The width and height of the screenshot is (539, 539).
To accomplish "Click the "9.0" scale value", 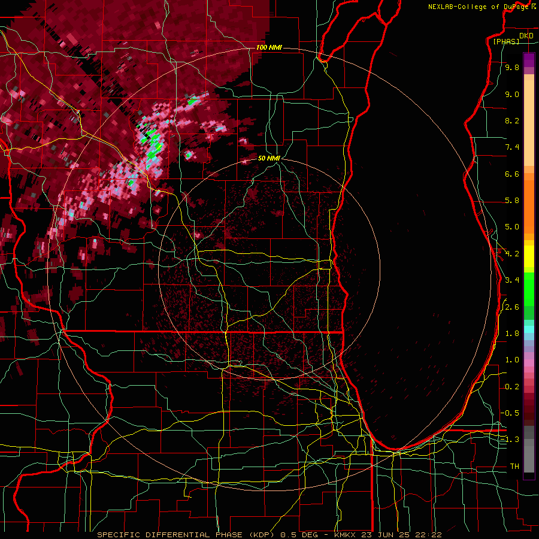I will click(x=512, y=94).
